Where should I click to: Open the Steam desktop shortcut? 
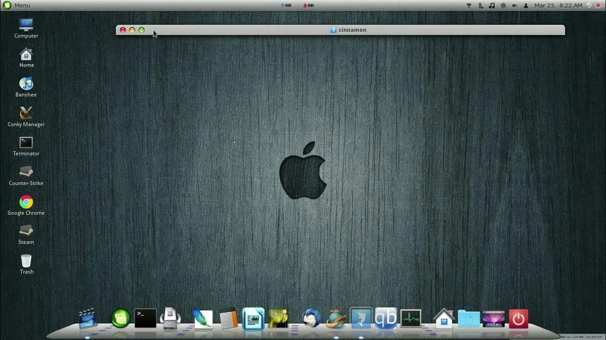[x=26, y=235]
